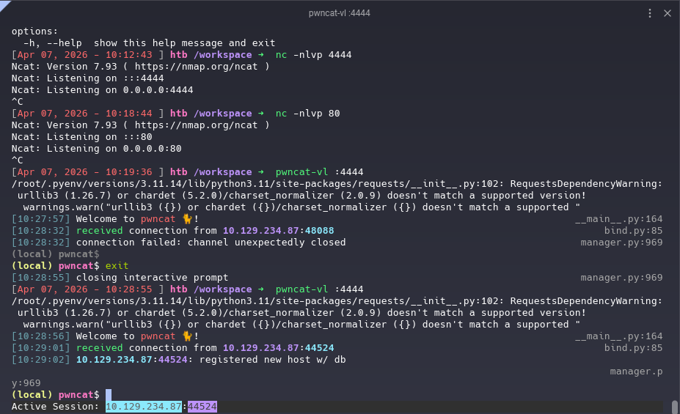Screen dimensions: 680x414
Task: Click the yellow exit command text
Action: click(117, 266)
